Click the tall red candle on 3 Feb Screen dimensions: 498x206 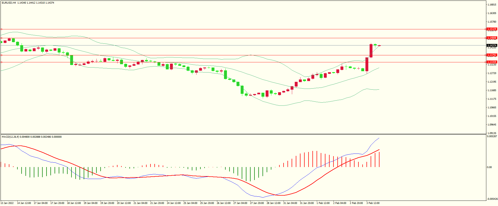367,64
